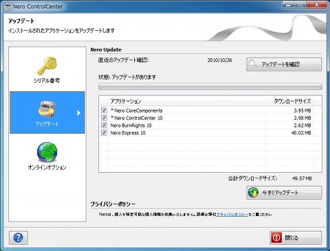
Task: Open the globe online options icon
Action: pos(47,152)
